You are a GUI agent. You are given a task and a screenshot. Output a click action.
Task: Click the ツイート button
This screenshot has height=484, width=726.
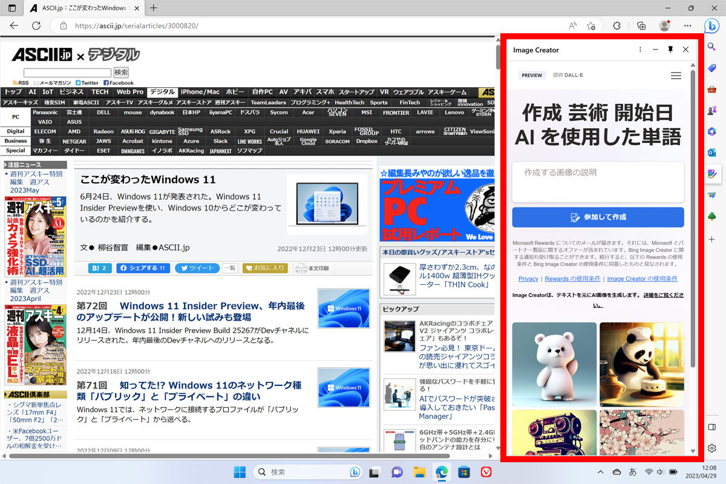197,268
